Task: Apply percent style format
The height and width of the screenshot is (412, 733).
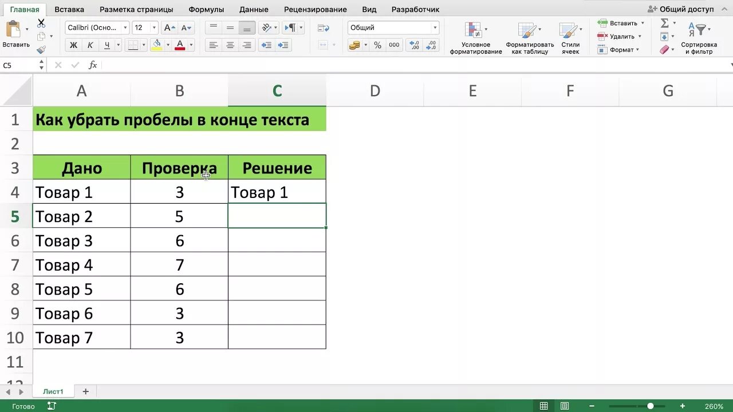Action: tap(377, 45)
